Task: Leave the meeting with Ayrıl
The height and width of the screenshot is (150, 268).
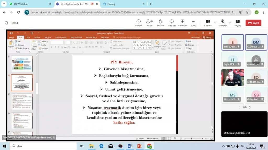Action: point(253,23)
